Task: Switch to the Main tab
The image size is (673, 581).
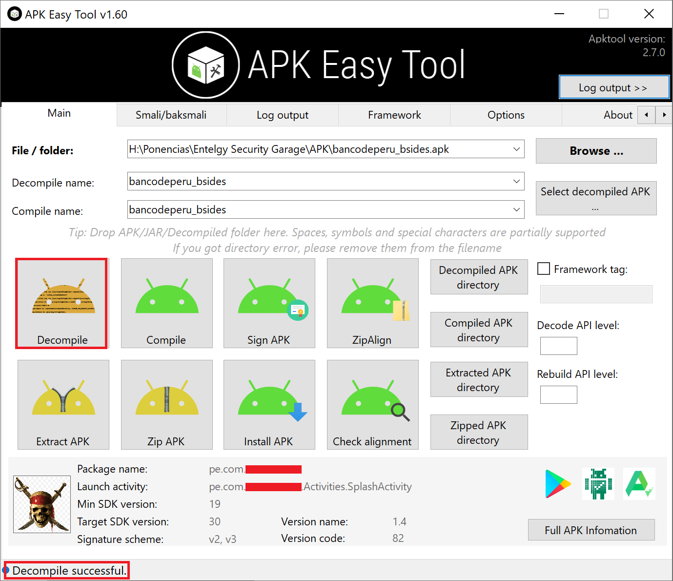Action: (59, 113)
